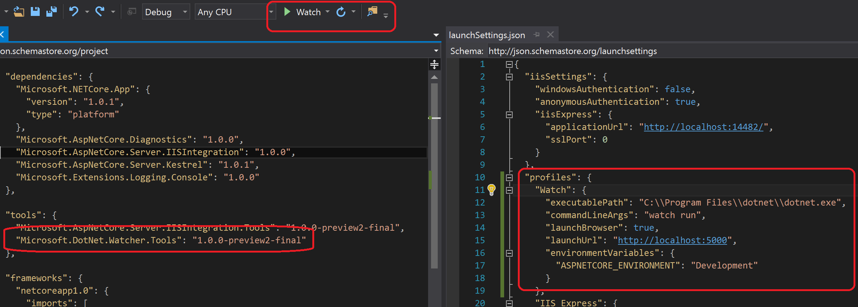Click the Save All icon
858x307 pixels.
(52, 12)
